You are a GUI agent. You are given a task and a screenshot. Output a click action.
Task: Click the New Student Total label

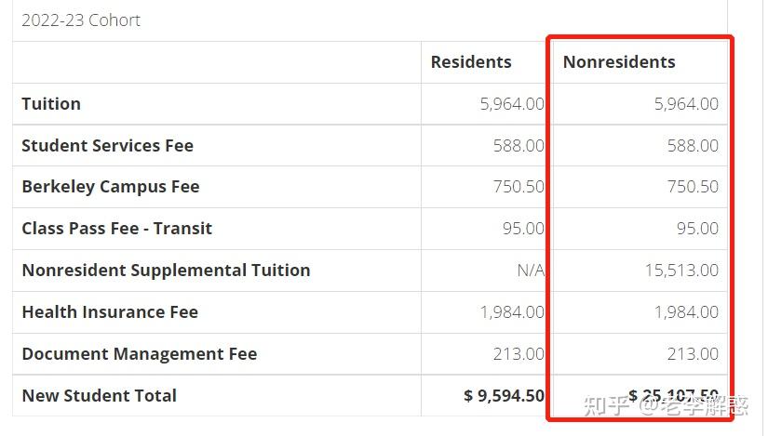click(x=99, y=395)
